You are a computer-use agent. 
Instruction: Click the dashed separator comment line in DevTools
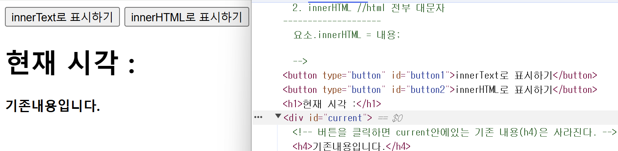332,20
